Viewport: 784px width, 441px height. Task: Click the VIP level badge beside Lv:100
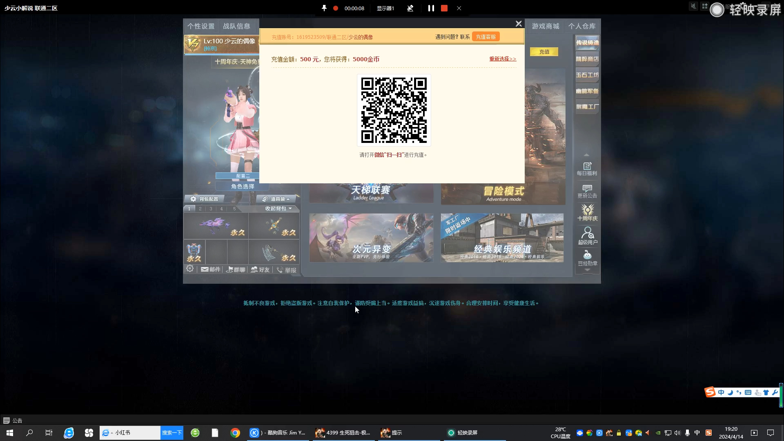[193, 44]
